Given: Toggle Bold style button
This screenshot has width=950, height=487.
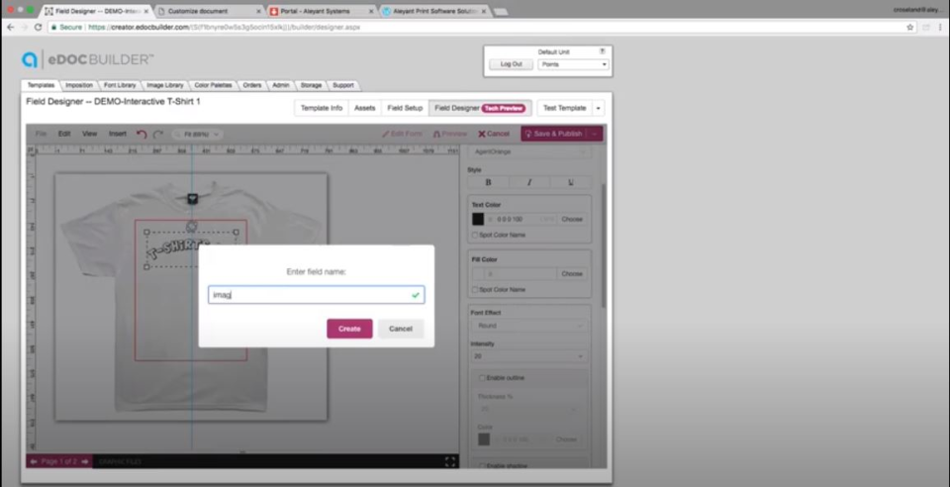Looking at the screenshot, I should [x=488, y=182].
